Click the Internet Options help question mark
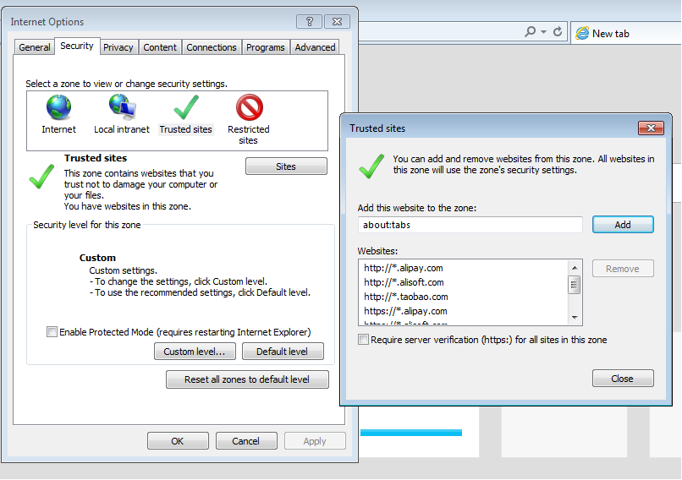Screen dimensions: 682x480 pyautogui.click(x=309, y=21)
